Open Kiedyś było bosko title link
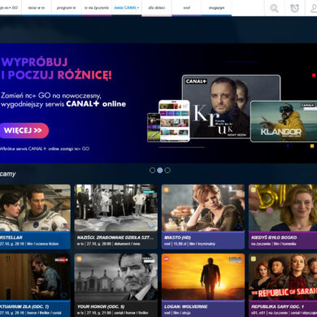Image resolution: width=317 pixels, height=317 pixels. 274,237
